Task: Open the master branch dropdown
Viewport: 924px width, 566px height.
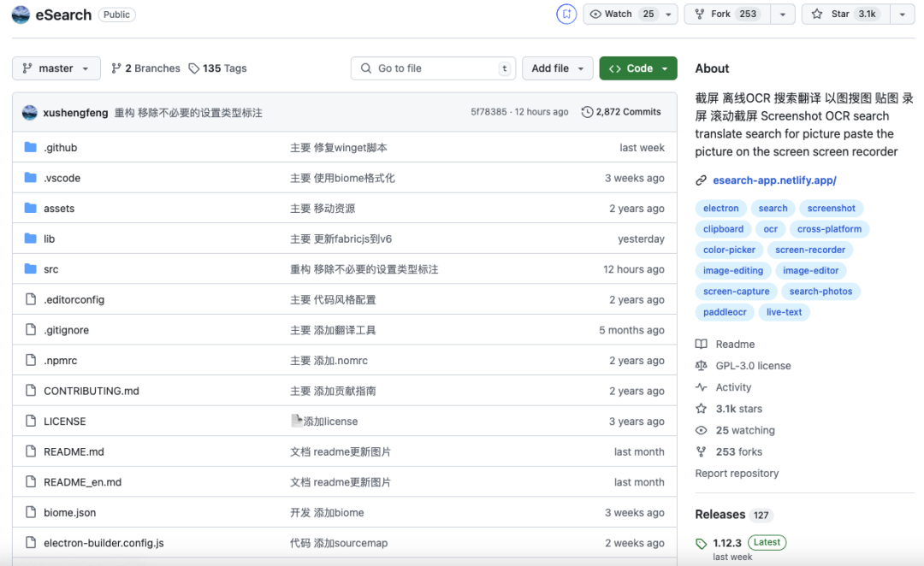Action: point(56,68)
